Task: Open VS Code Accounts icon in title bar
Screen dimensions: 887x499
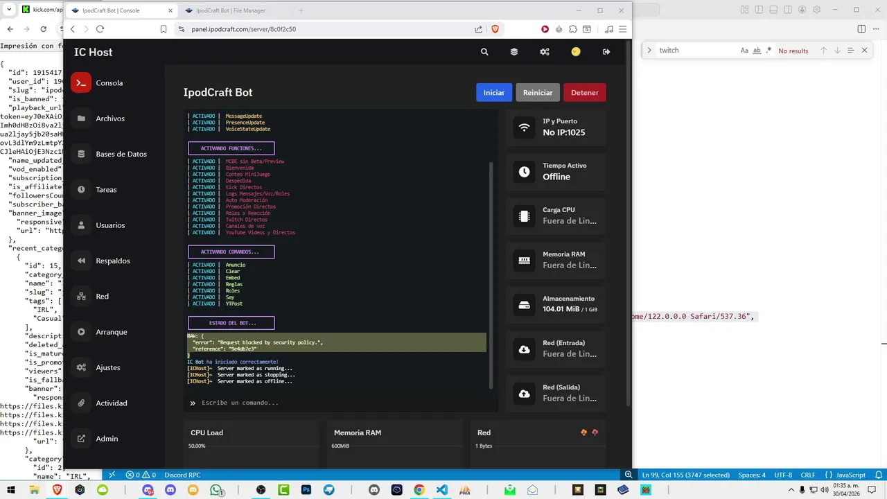Action: click(802, 10)
